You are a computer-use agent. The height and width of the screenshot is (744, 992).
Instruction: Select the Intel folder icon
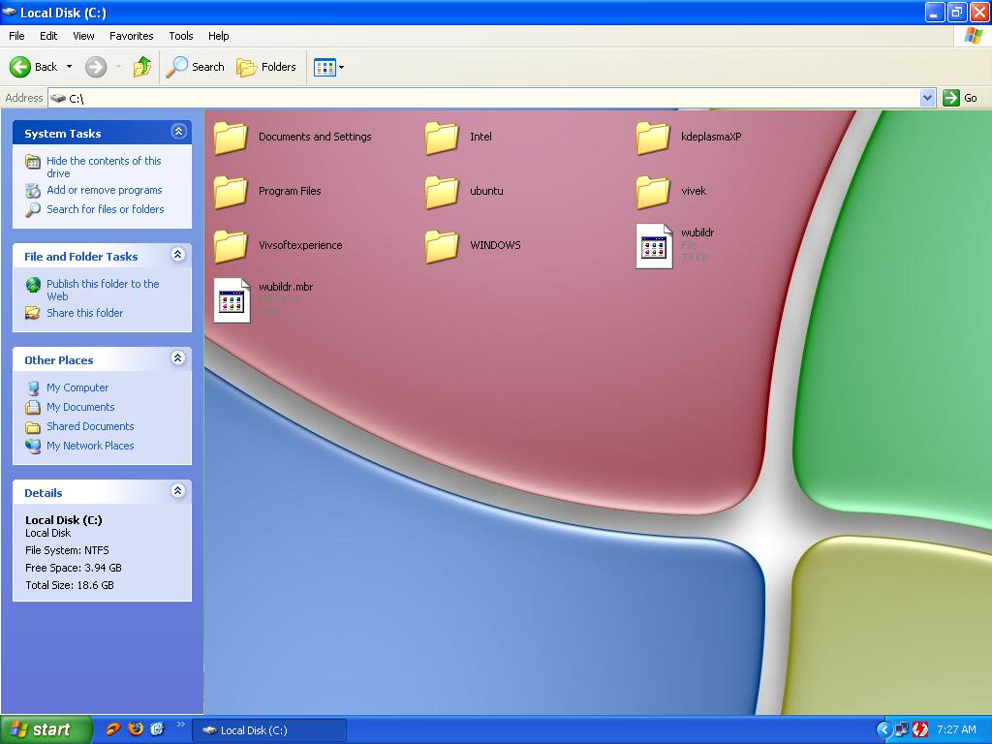[x=442, y=138]
